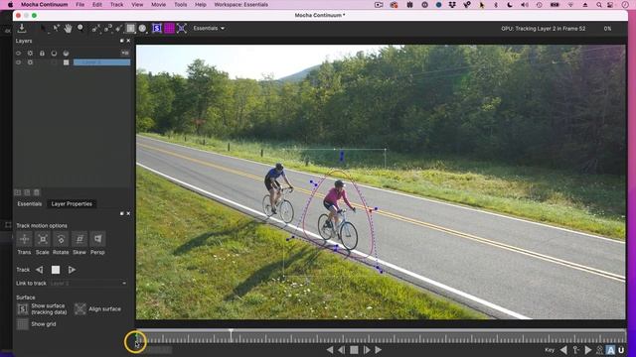Click the duplicate layer icon
The image size is (636, 357).
(27, 192)
